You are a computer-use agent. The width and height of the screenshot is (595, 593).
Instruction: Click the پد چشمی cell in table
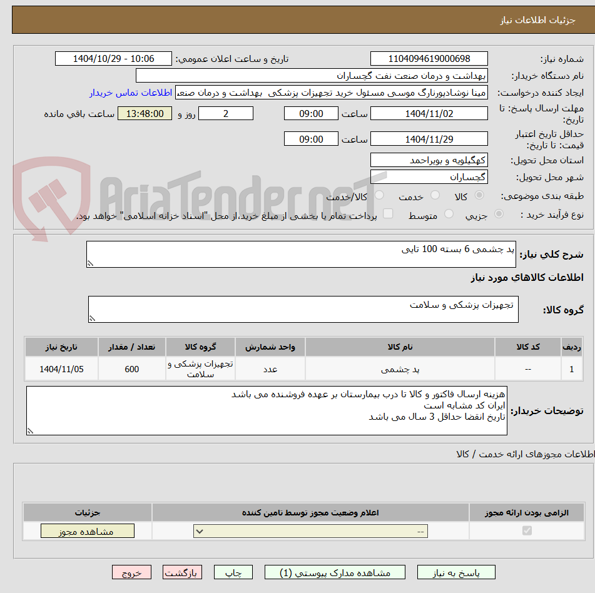click(400, 369)
